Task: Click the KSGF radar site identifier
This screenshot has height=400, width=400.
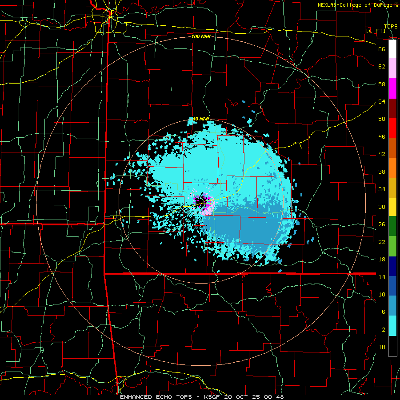Action: pos(212,397)
